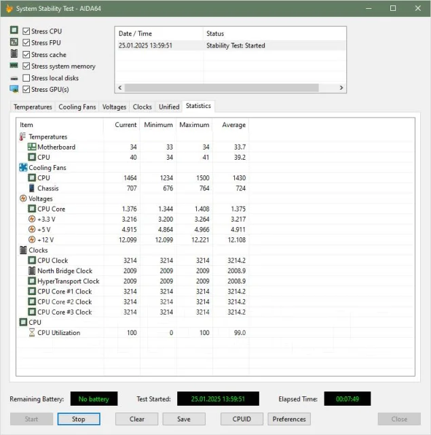Click the +12 V lightning icon
Screen dimensions: 431x435
point(32,239)
